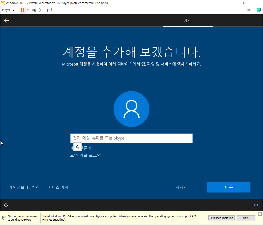Screen dimensions: 263x225
Task: Click the volume speaker icon
Action: pyautogui.click(x=256, y=205)
